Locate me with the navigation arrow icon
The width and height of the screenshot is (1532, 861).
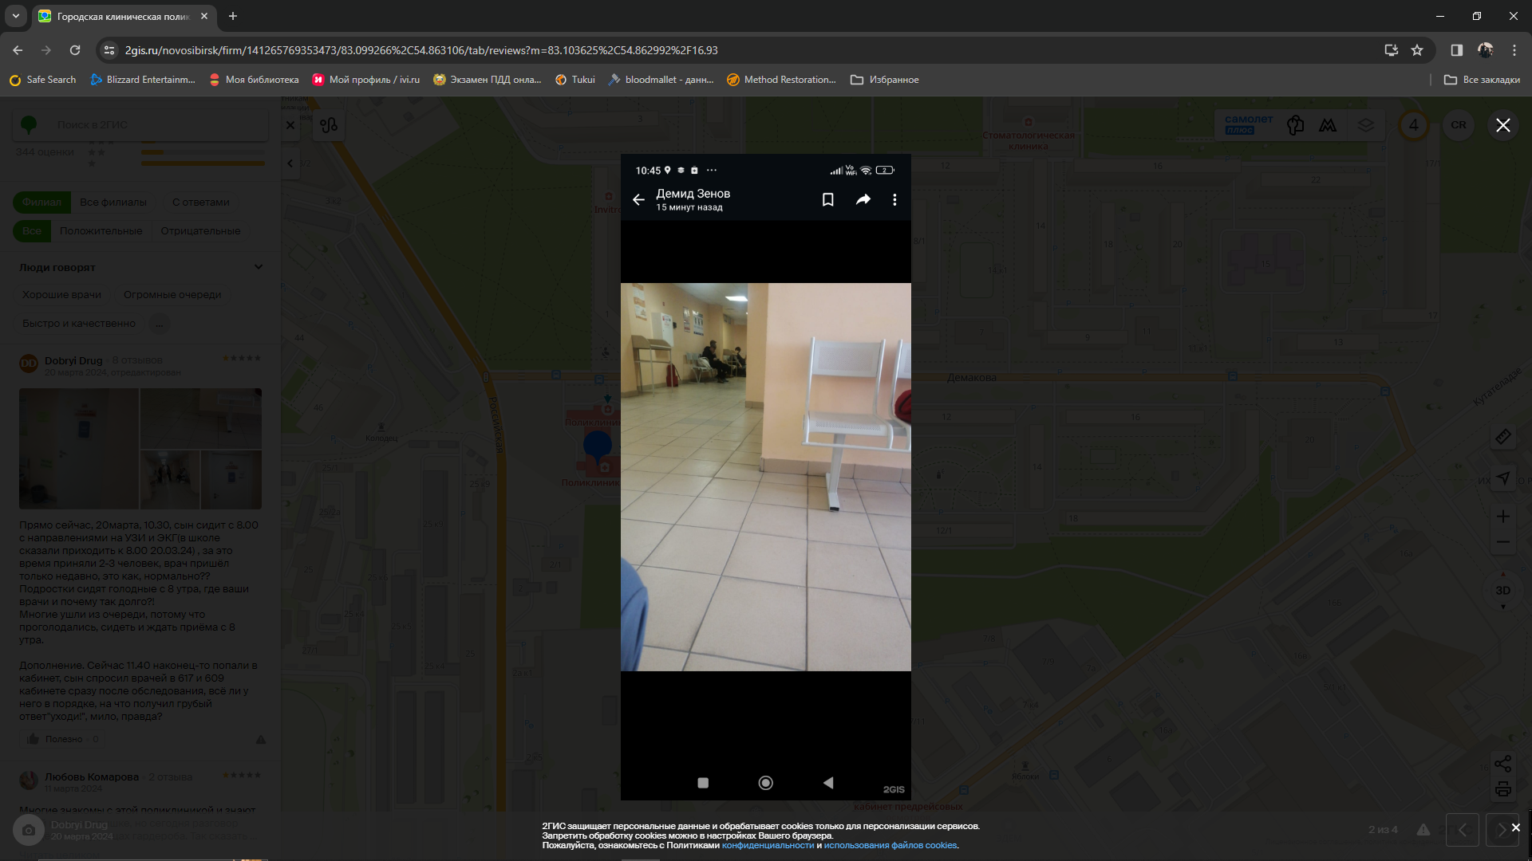tap(1503, 478)
